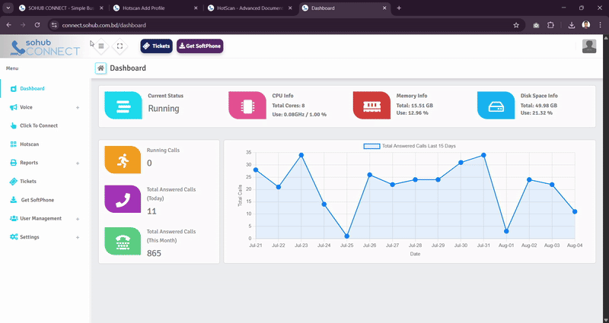Expand the Settings submenu in sidebar
Screen dimensions: 609x323
pyautogui.click(x=78, y=237)
